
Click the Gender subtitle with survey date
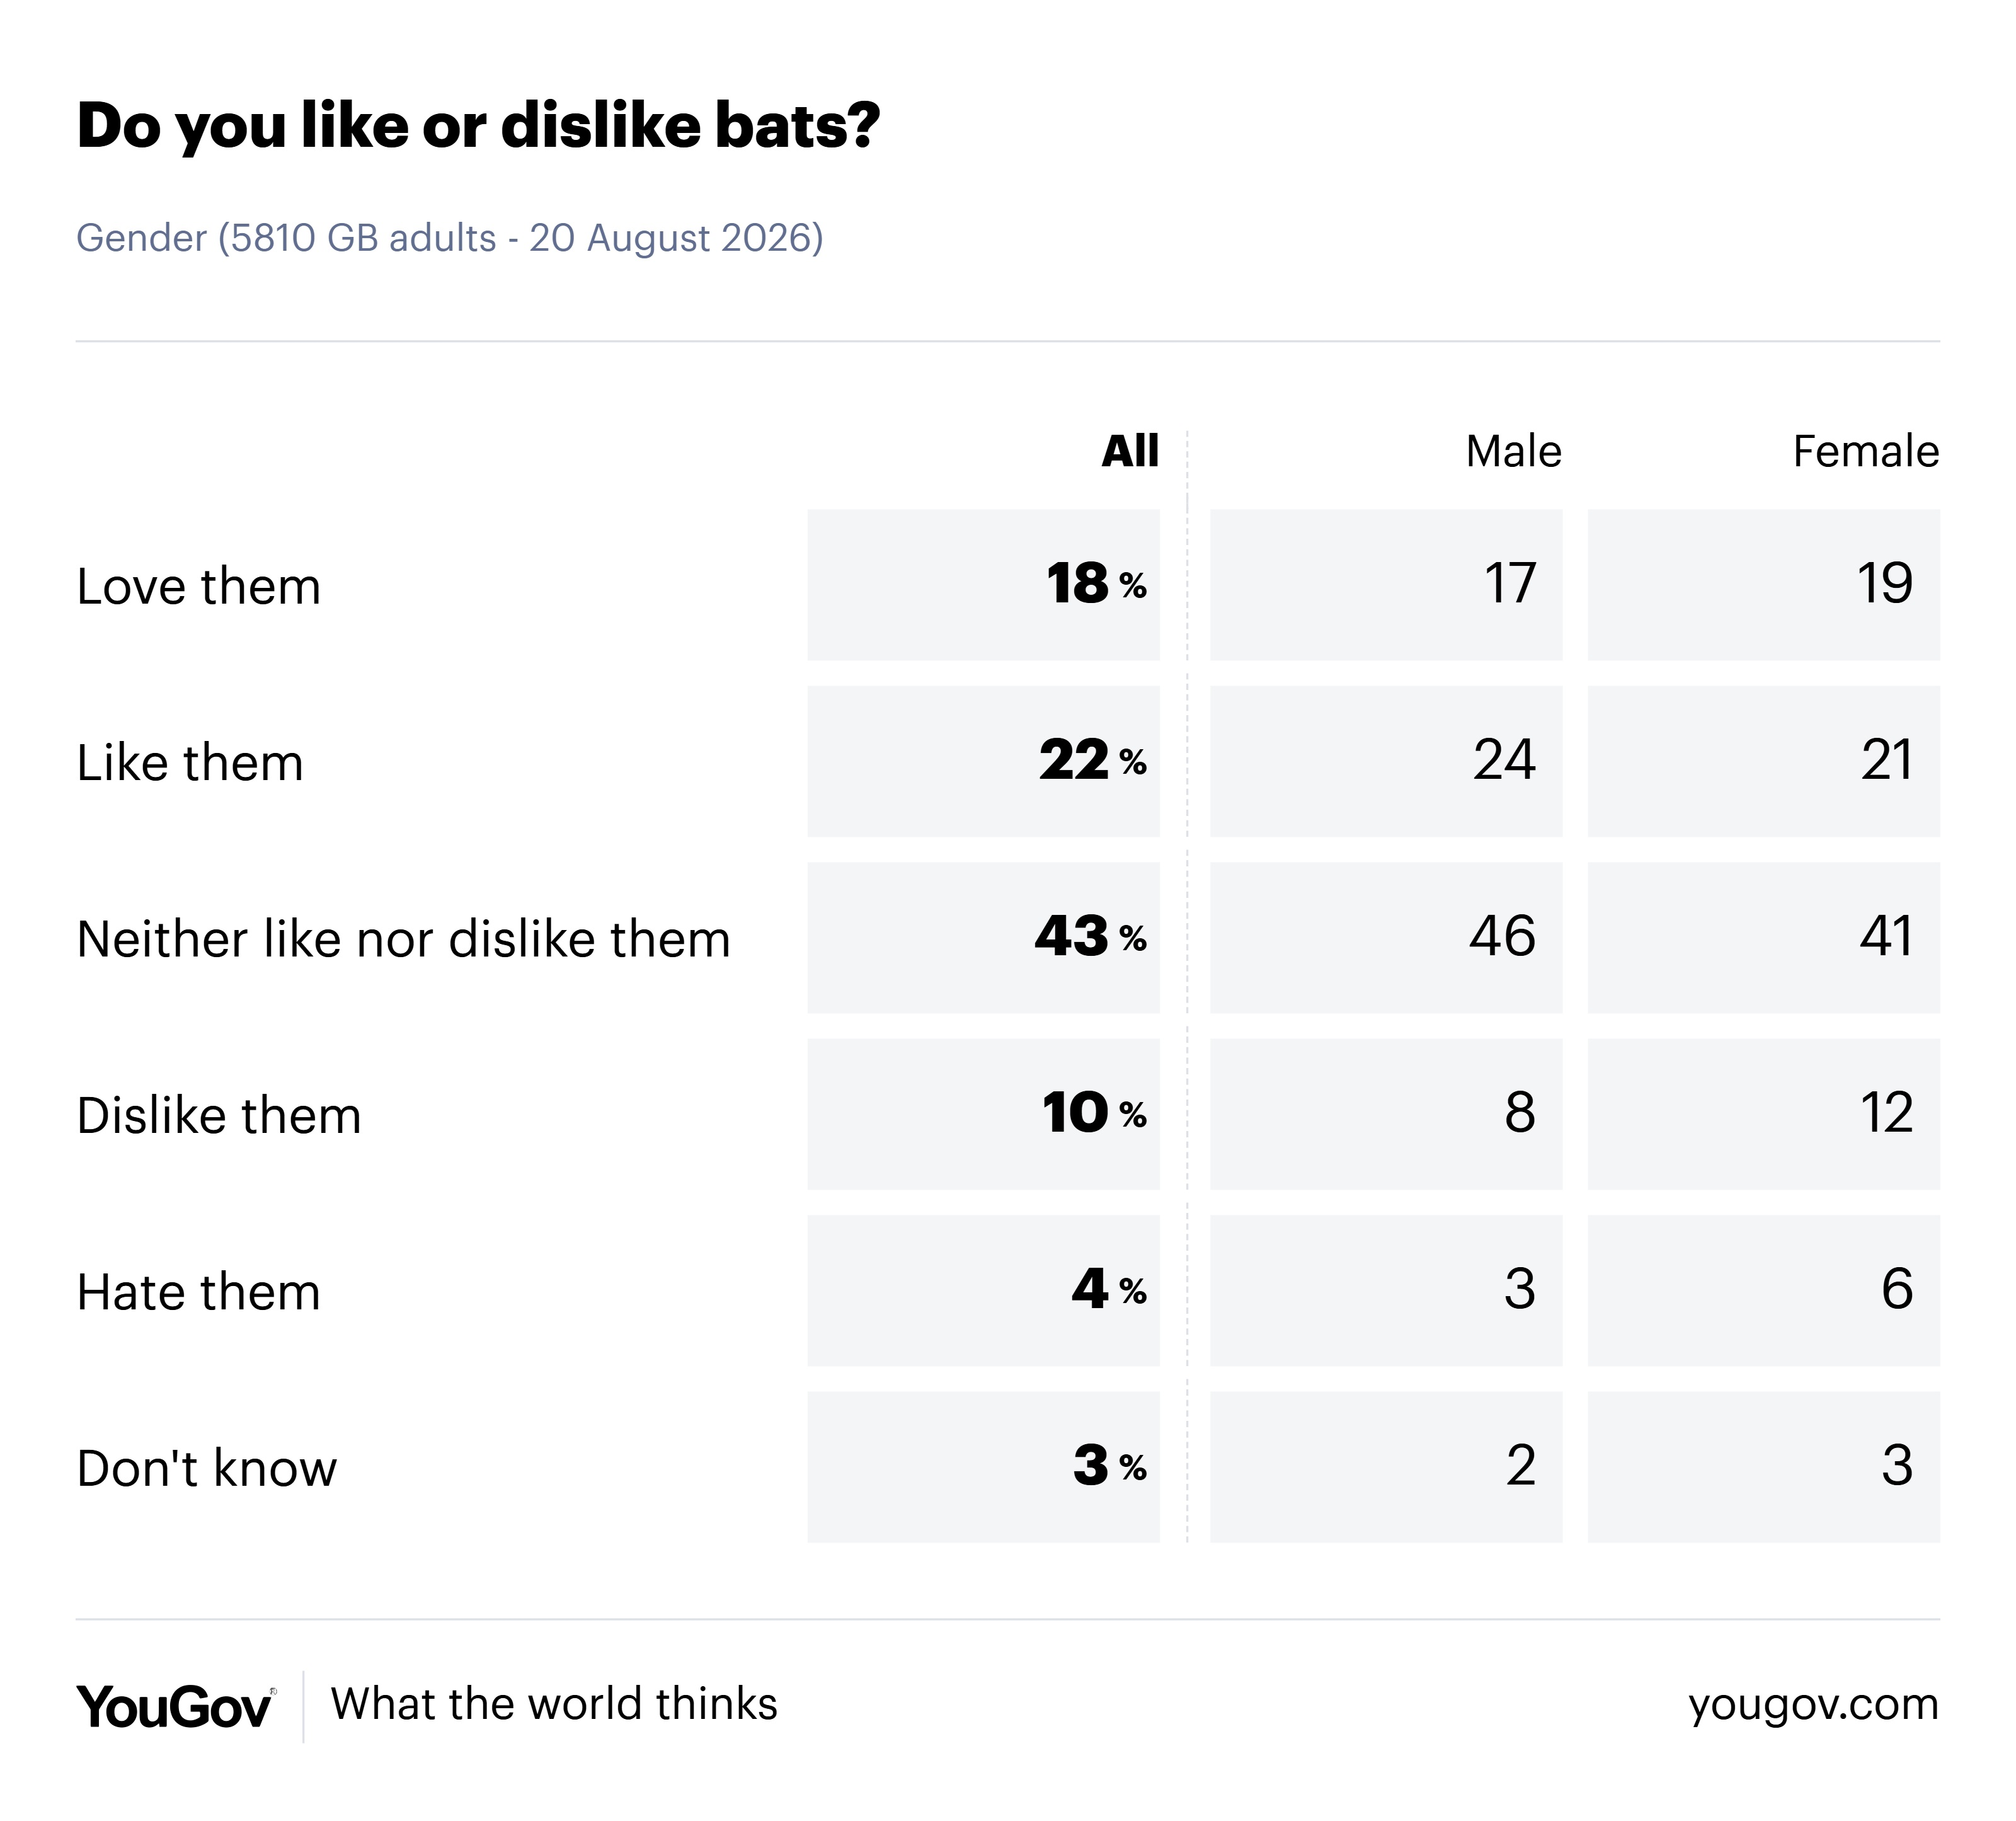coord(450,238)
